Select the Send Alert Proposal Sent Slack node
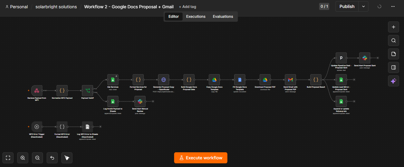This screenshot has width=404, height=167. pyautogui.click(x=365, y=58)
